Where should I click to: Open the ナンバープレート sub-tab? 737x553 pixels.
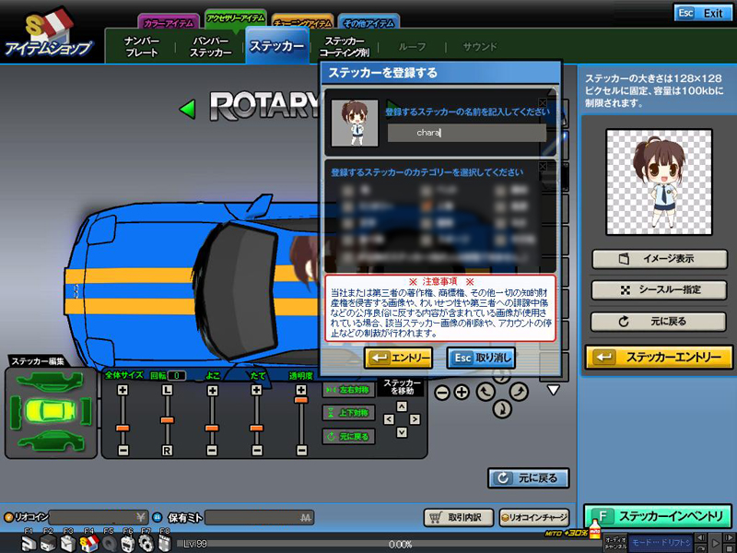(x=141, y=47)
